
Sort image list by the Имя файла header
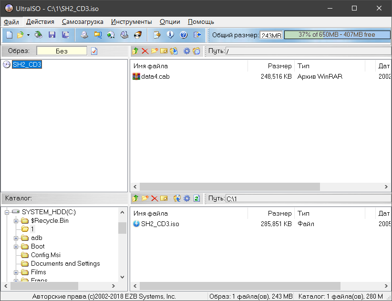pos(189,66)
